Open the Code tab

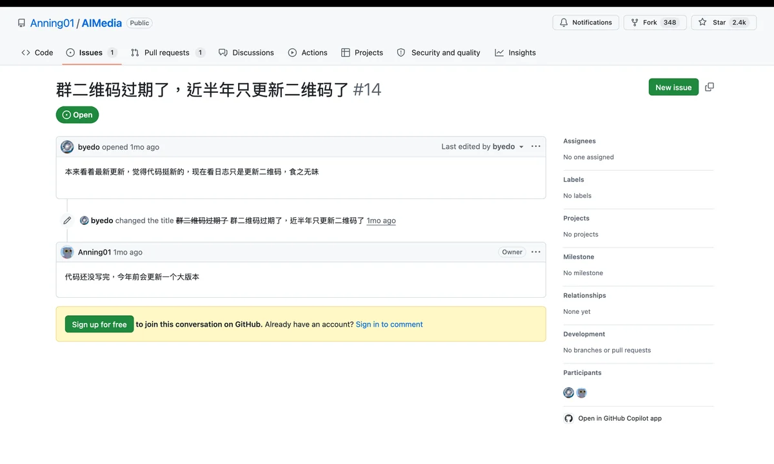pyautogui.click(x=37, y=53)
